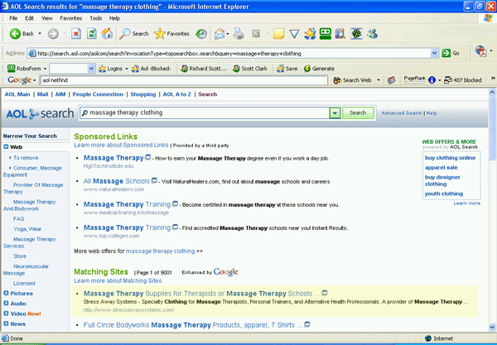
Task: Open the Help menu
Action: click(114, 18)
